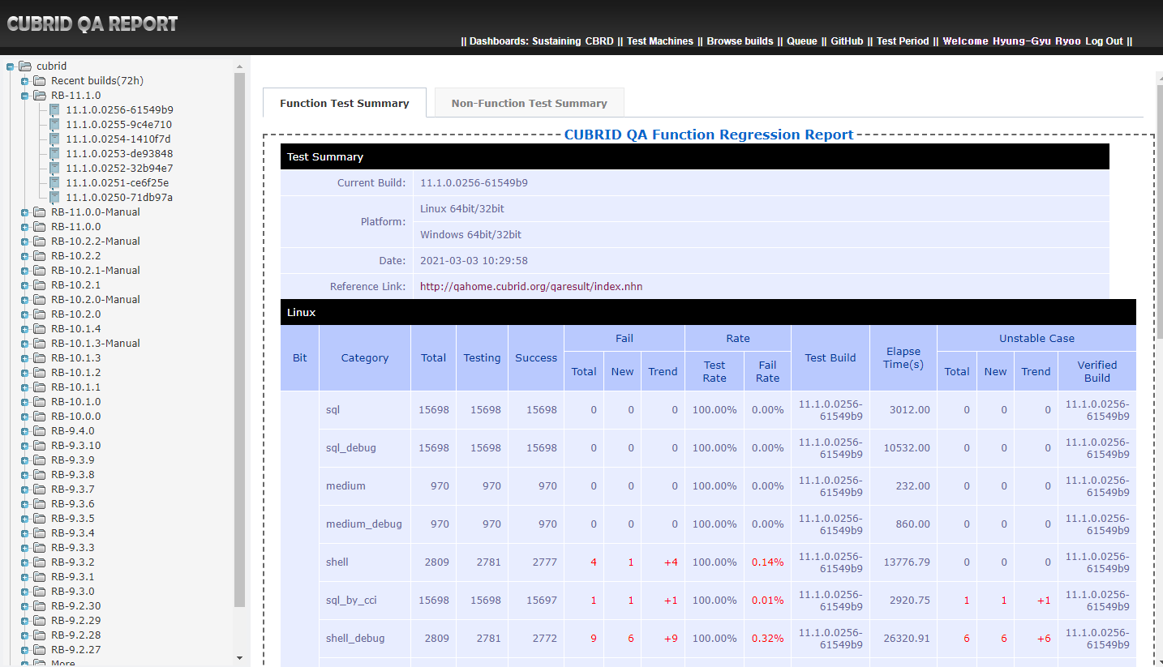The height and width of the screenshot is (667, 1163).
Task: Open the Non-Function Test Summary tab
Action: [530, 103]
